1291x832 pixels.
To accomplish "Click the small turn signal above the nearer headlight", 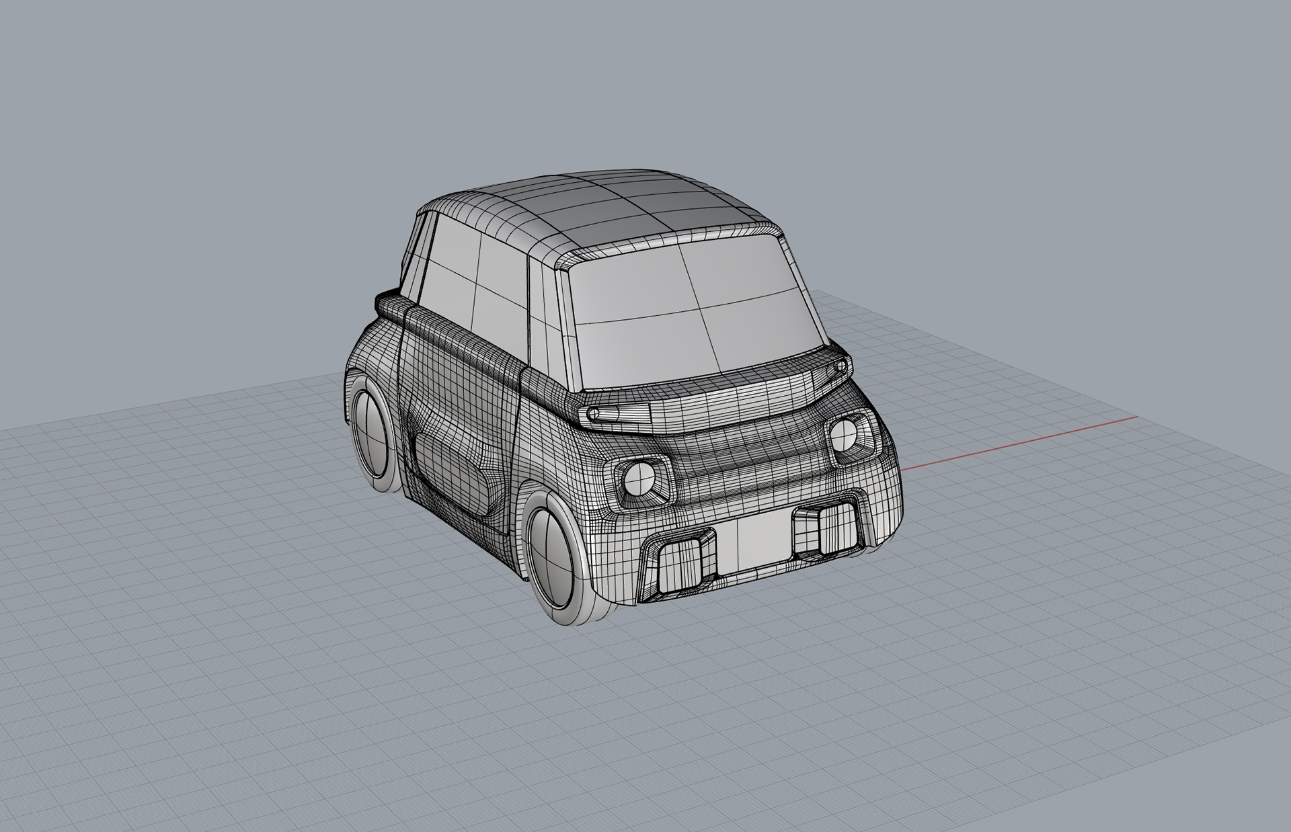I will [593, 413].
